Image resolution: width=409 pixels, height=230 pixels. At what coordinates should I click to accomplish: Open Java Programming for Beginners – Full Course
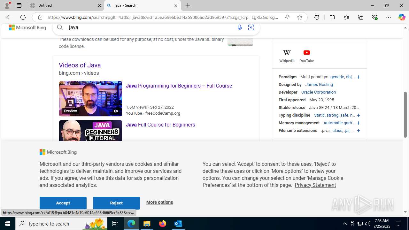(x=179, y=86)
